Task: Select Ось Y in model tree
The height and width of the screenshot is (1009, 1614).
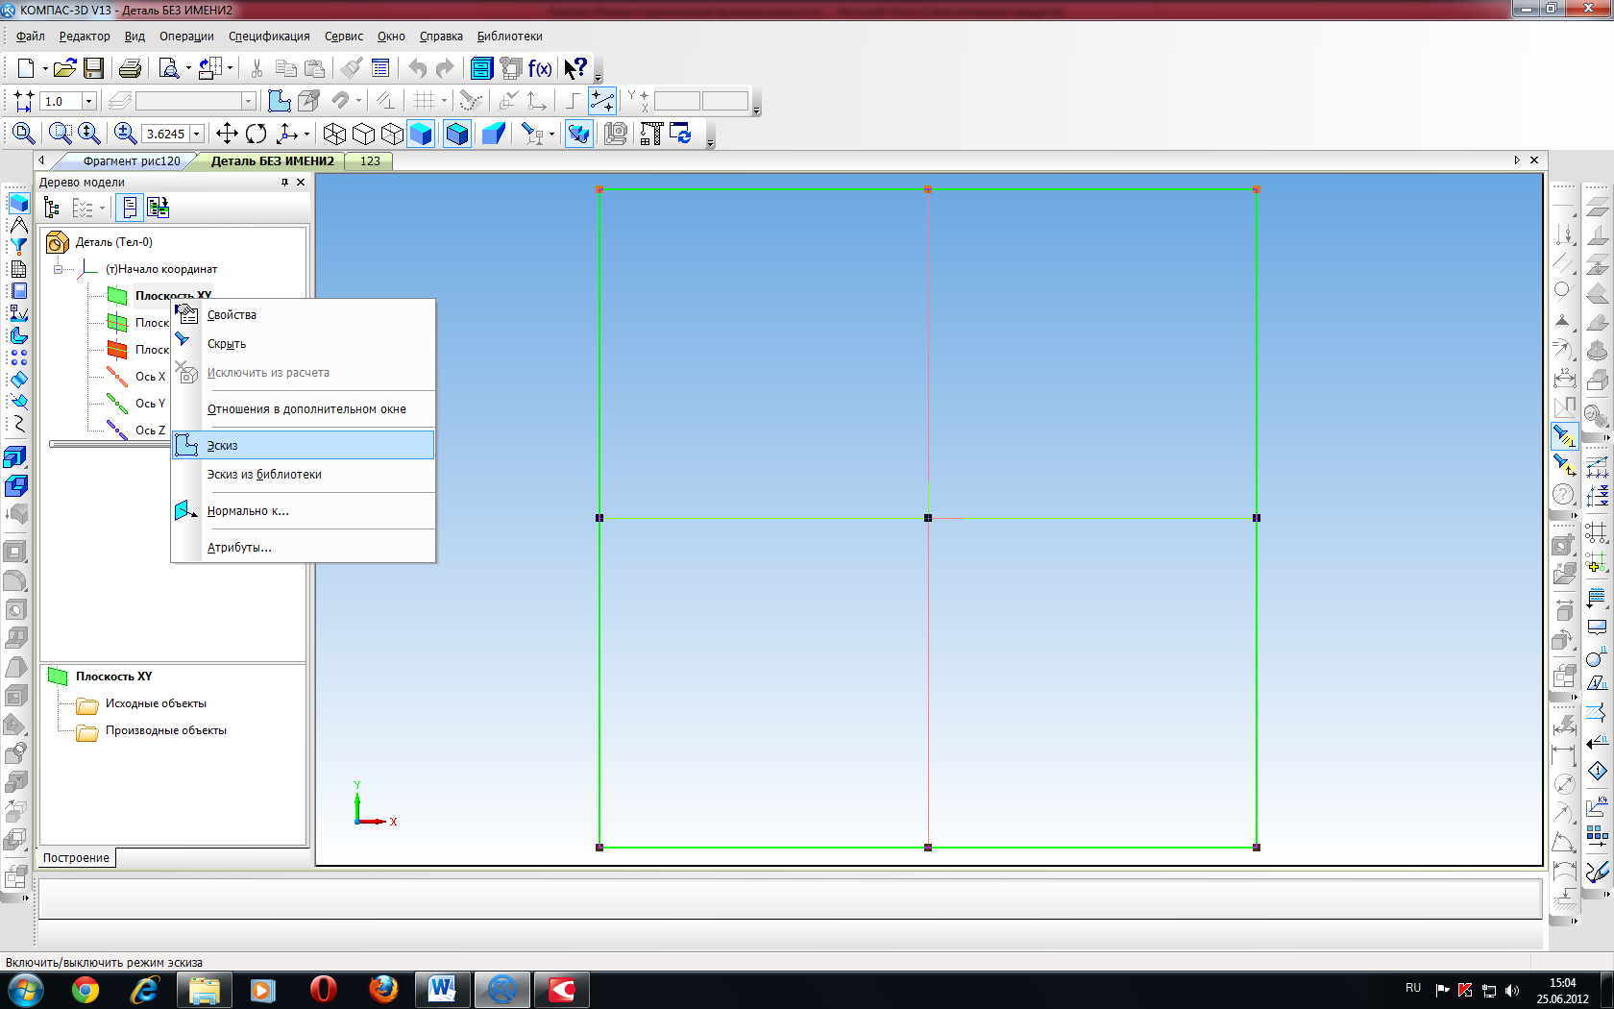Action: pos(150,403)
